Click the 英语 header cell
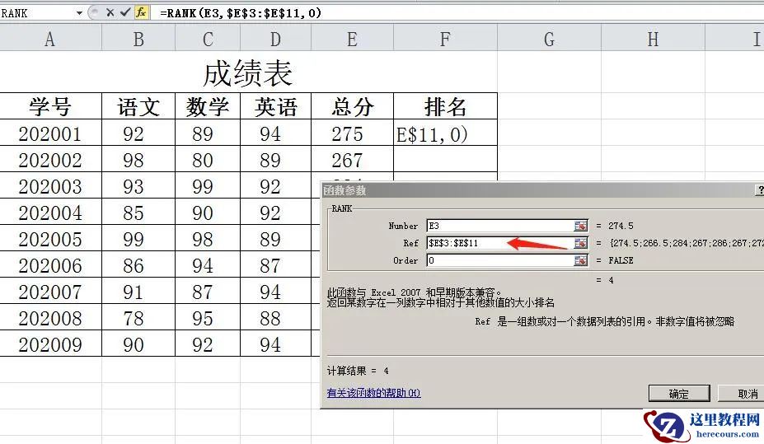Image resolution: width=764 pixels, height=444 pixels. [x=275, y=106]
